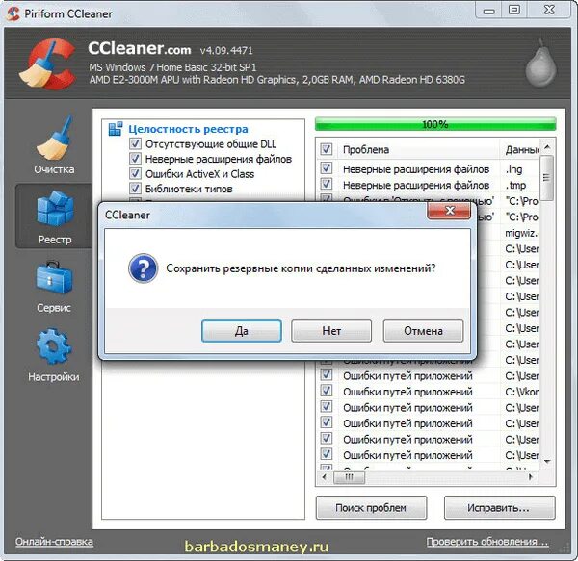Uncheck the C:\Vkor row checkbox
This screenshot has height=561, width=578.
pos(326,391)
